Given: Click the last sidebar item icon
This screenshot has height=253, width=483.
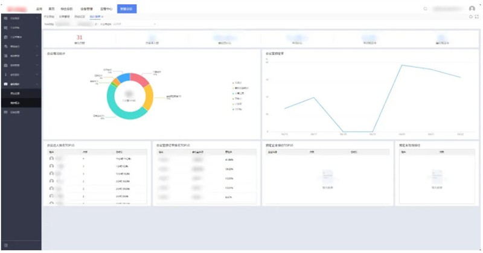Looking at the screenshot, I should click(6, 112).
